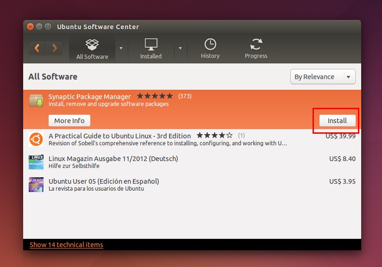Select A Practical Guide to Ubuntu Linux
This screenshot has height=267, width=382.
pyautogui.click(x=119, y=136)
